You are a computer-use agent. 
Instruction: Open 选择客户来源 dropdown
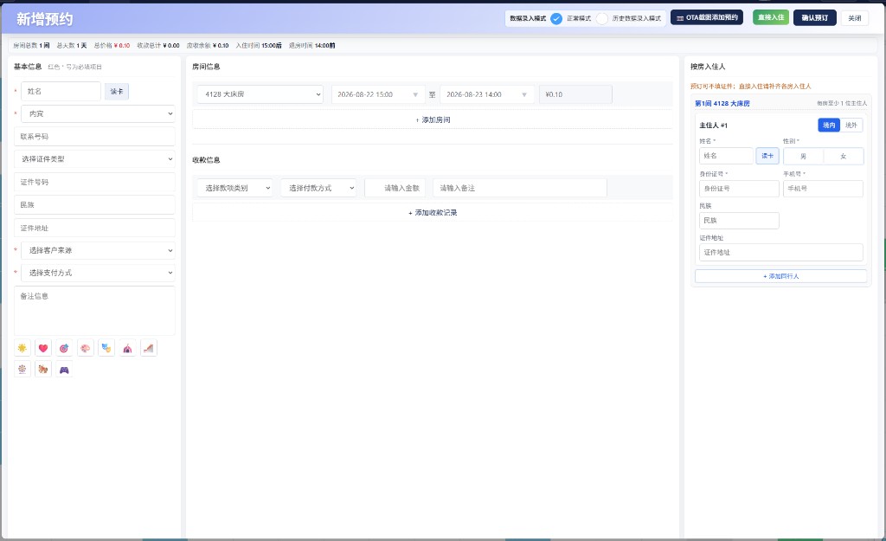coord(98,250)
